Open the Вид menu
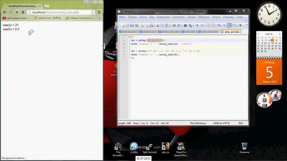287x161 pixels. pyautogui.click(x=152, y=17)
